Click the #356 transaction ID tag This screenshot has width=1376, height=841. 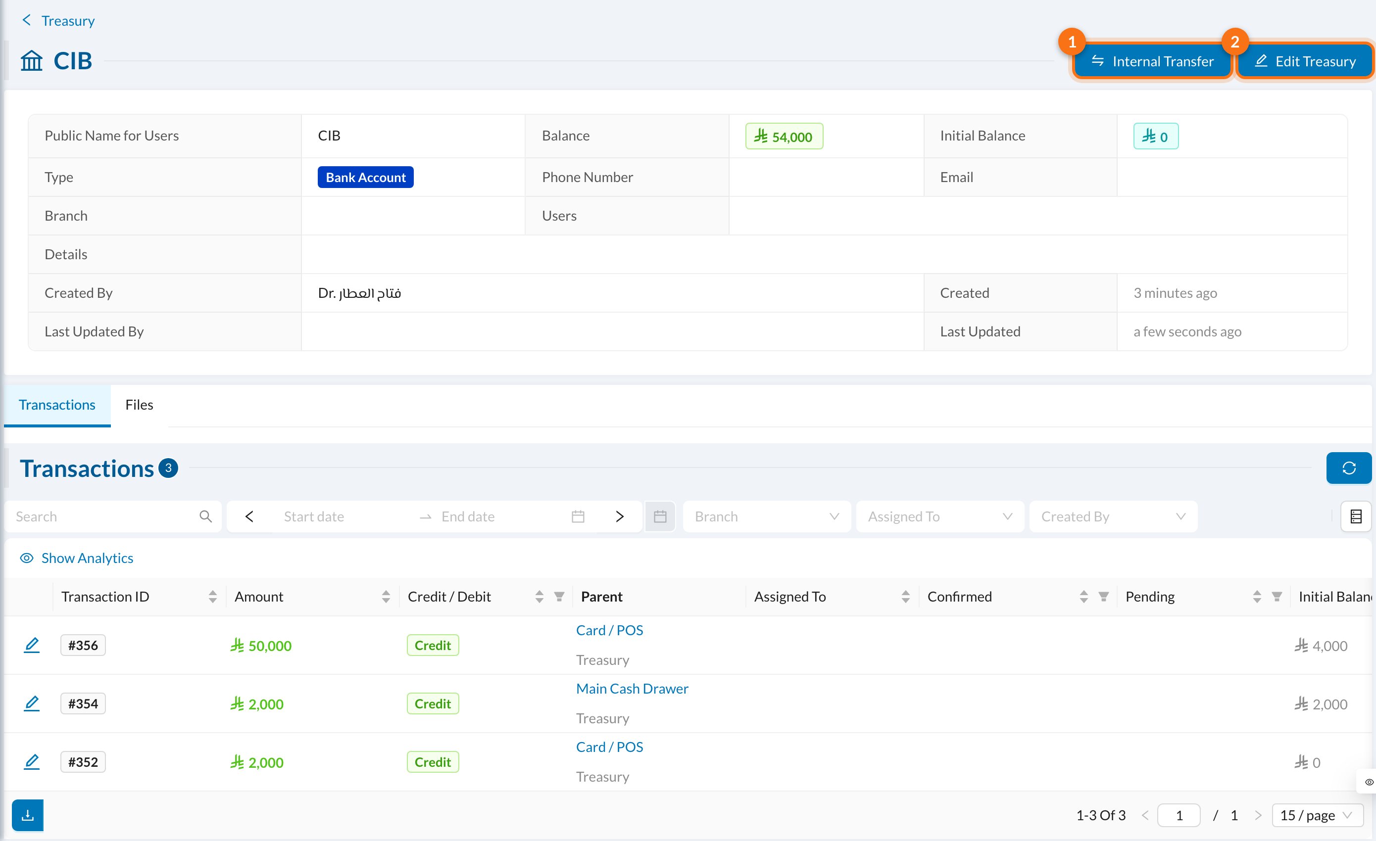(83, 645)
